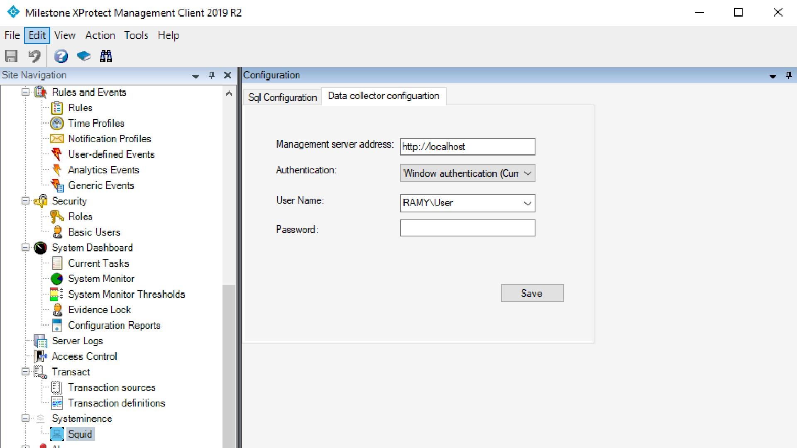Click the Roles keys icon
Screen dimensions: 797x448
[x=57, y=217]
